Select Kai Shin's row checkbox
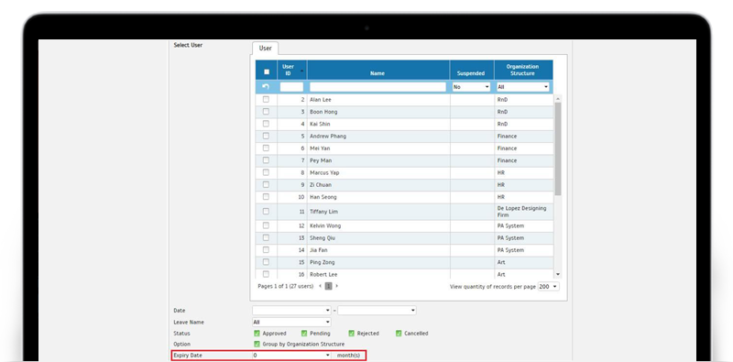This screenshot has height=362, width=733. [x=266, y=124]
